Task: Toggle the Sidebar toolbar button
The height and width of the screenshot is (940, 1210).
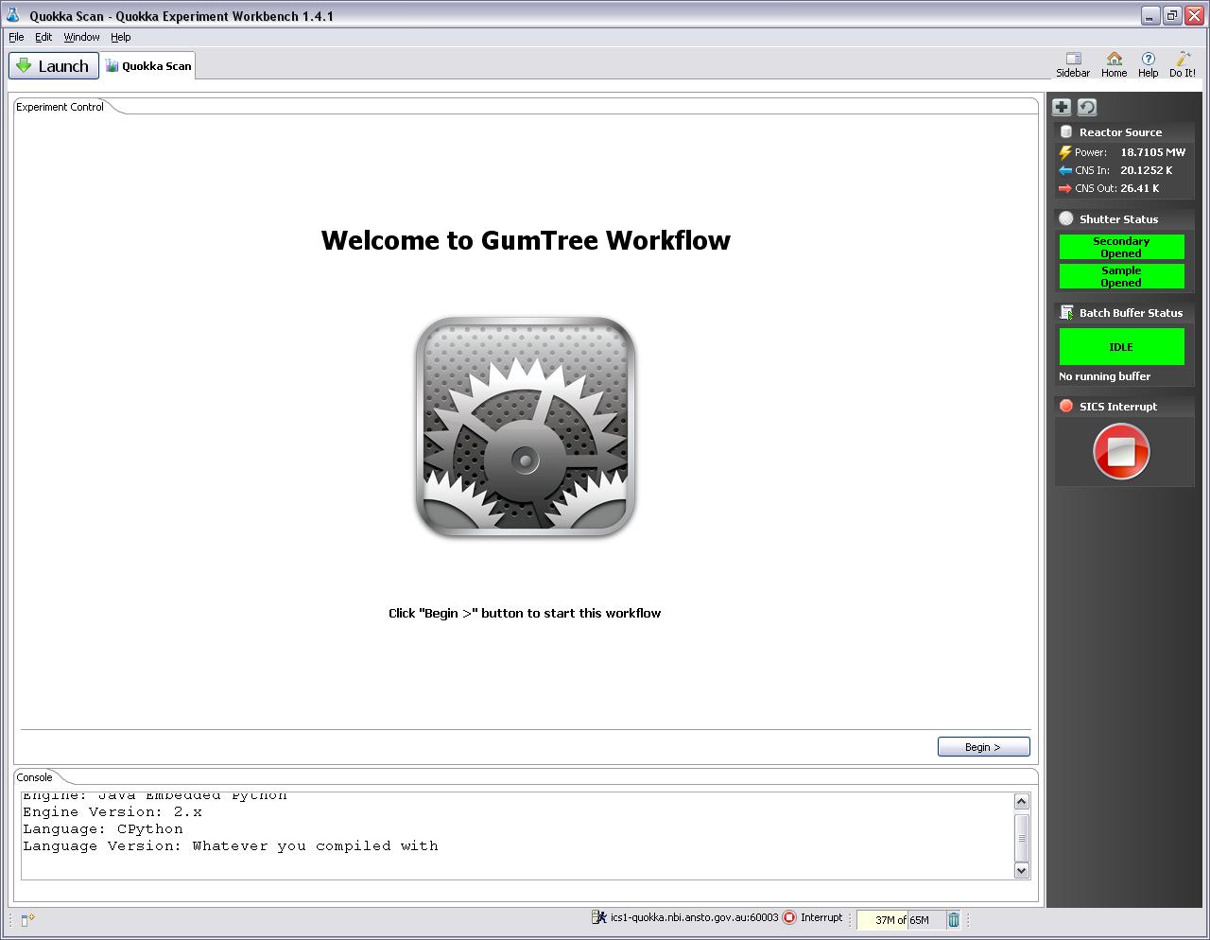Action: pos(1073,64)
